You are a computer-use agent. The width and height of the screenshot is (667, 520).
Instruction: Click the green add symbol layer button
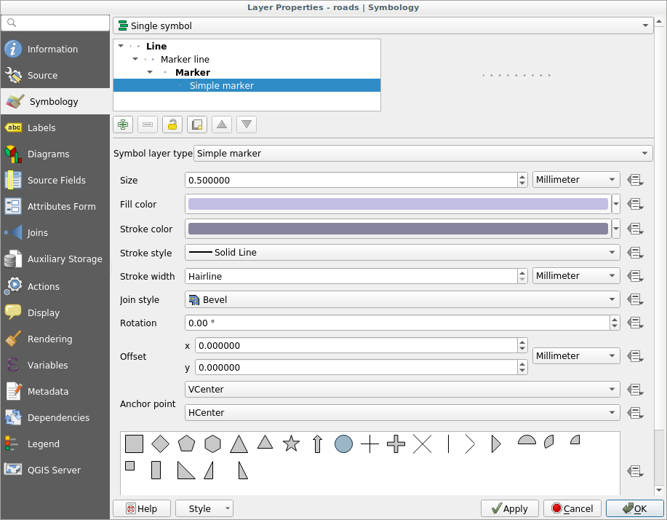point(123,125)
